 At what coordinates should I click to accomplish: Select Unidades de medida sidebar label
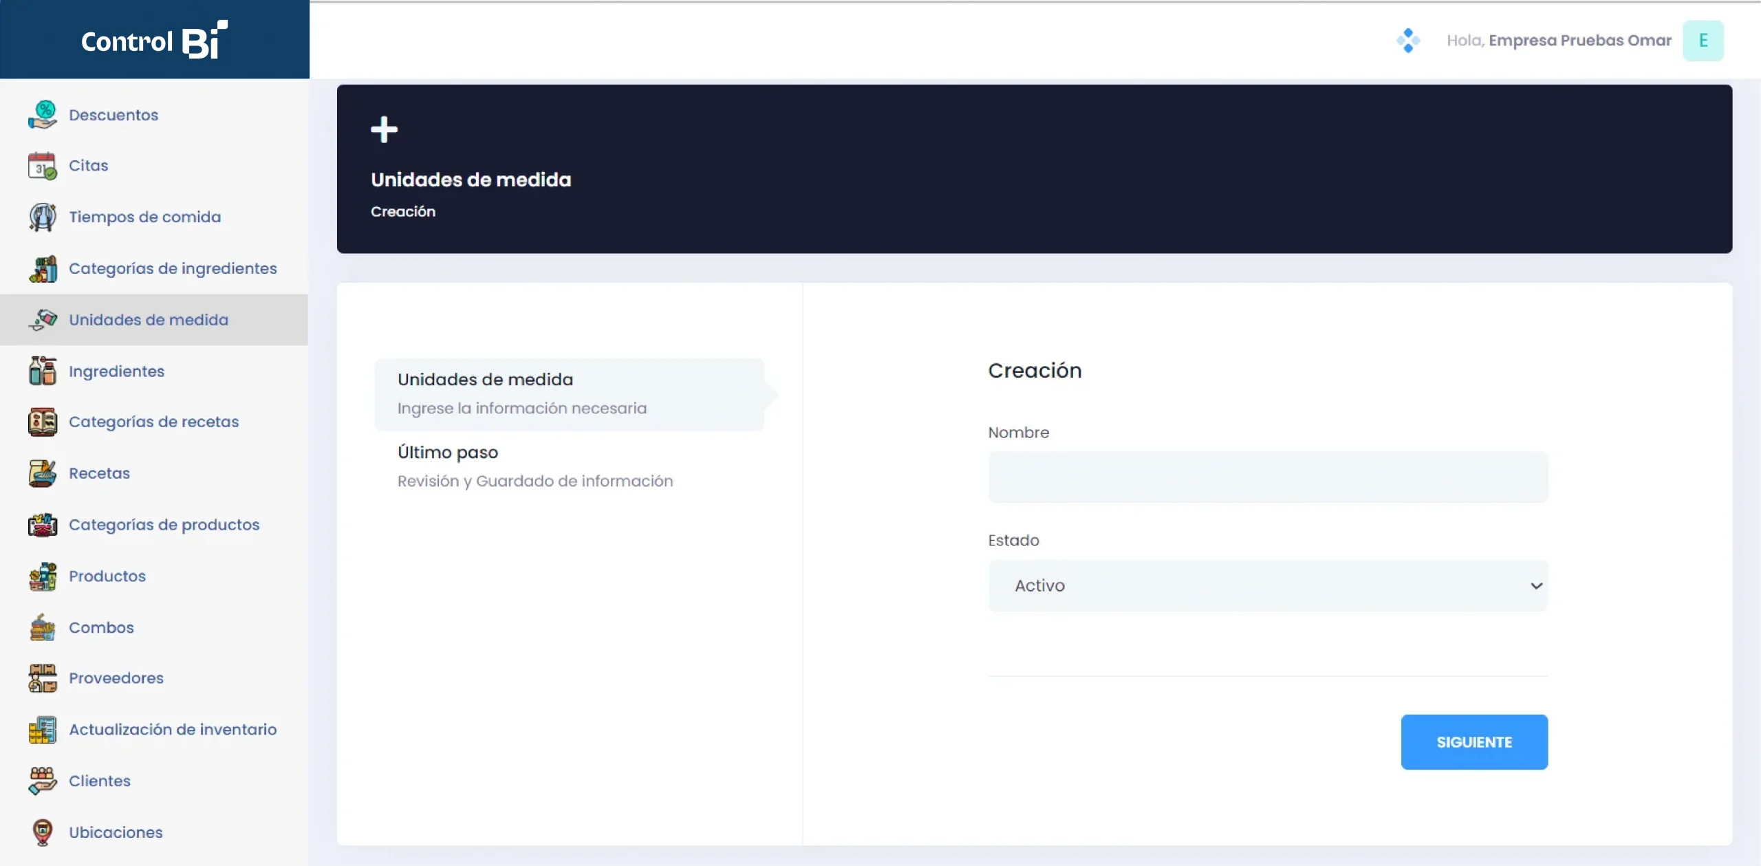149,320
